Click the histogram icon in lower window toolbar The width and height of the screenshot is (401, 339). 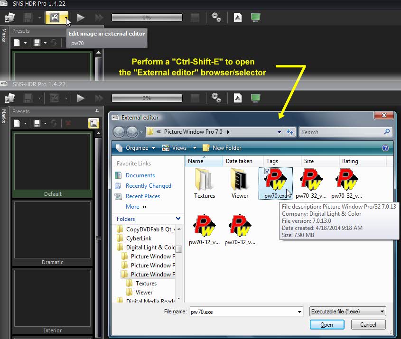coord(238,98)
